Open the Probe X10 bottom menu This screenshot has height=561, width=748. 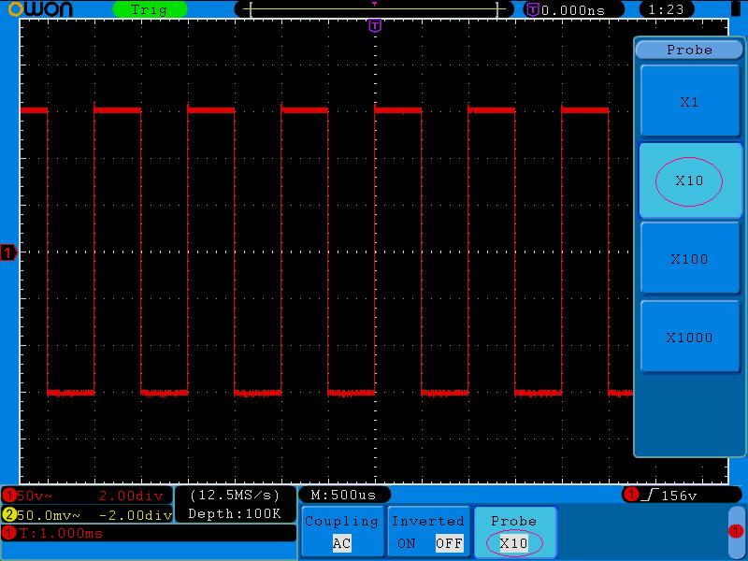[x=514, y=532]
